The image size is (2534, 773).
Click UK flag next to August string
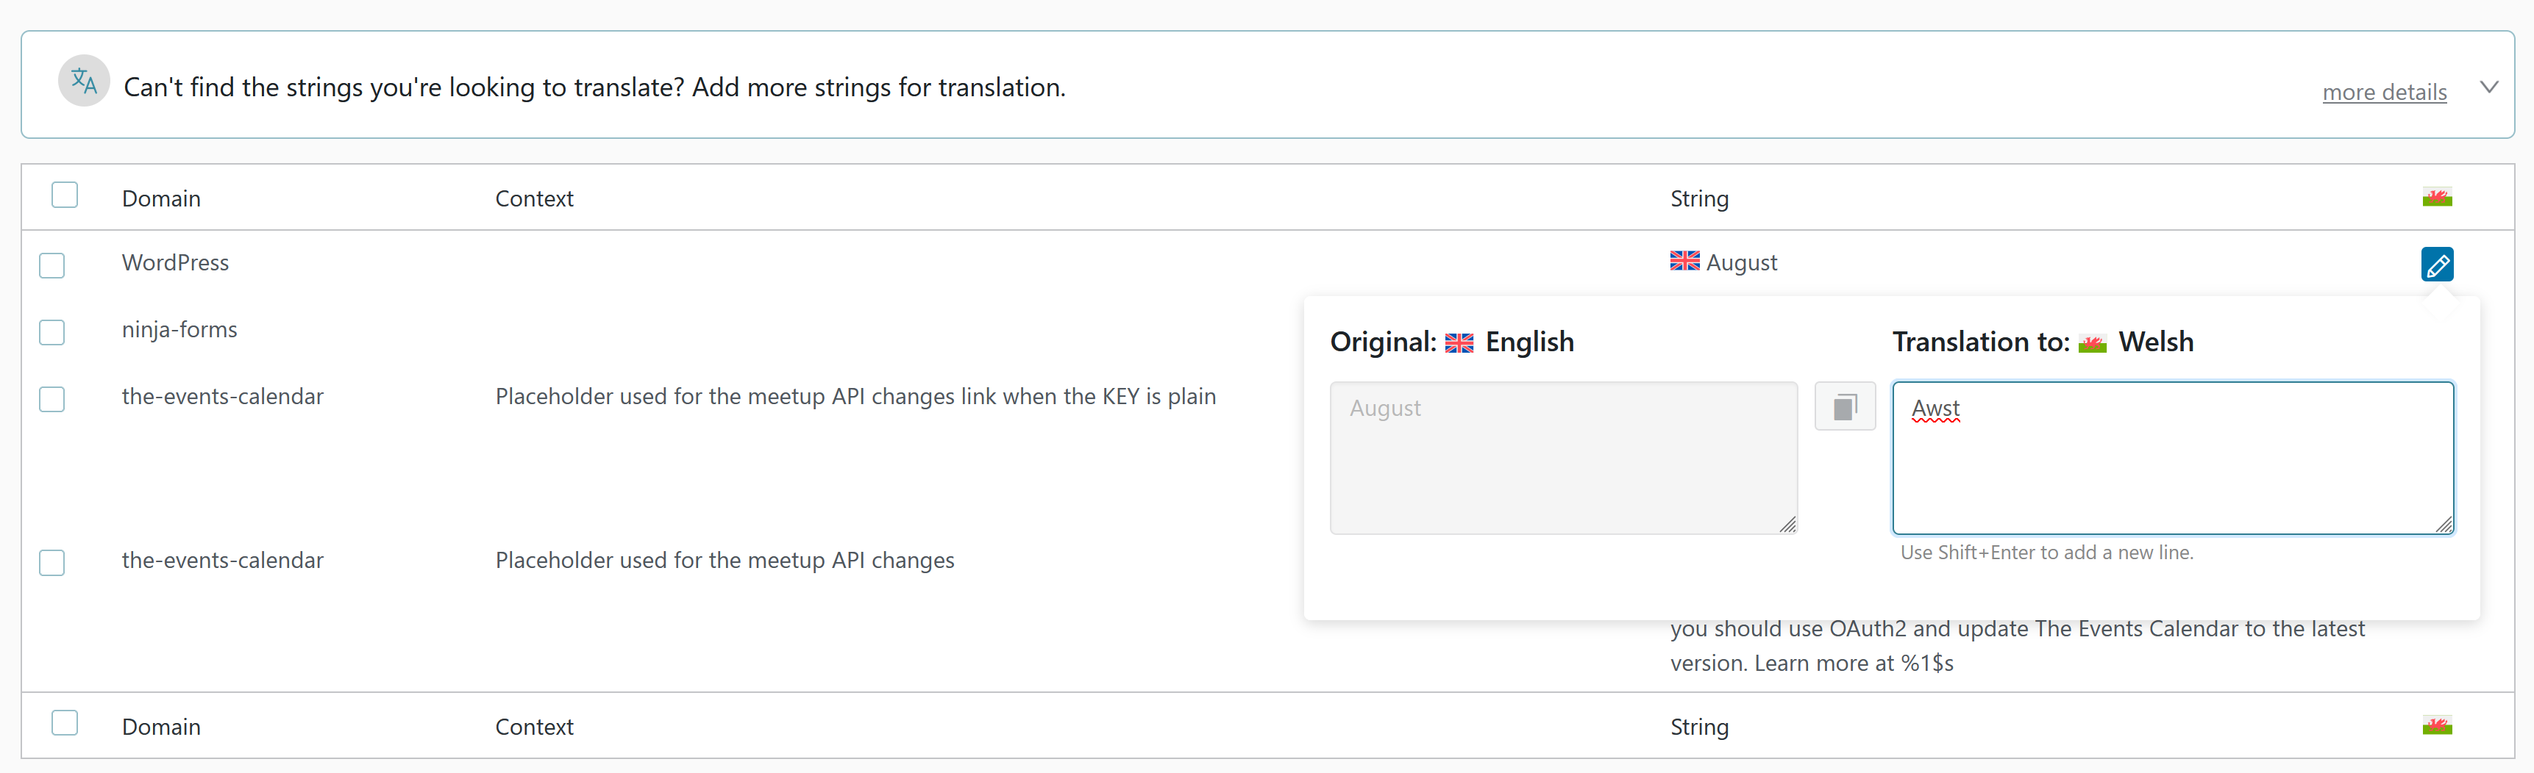[x=1684, y=262]
